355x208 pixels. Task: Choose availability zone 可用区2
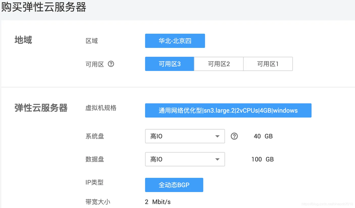[219, 64]
